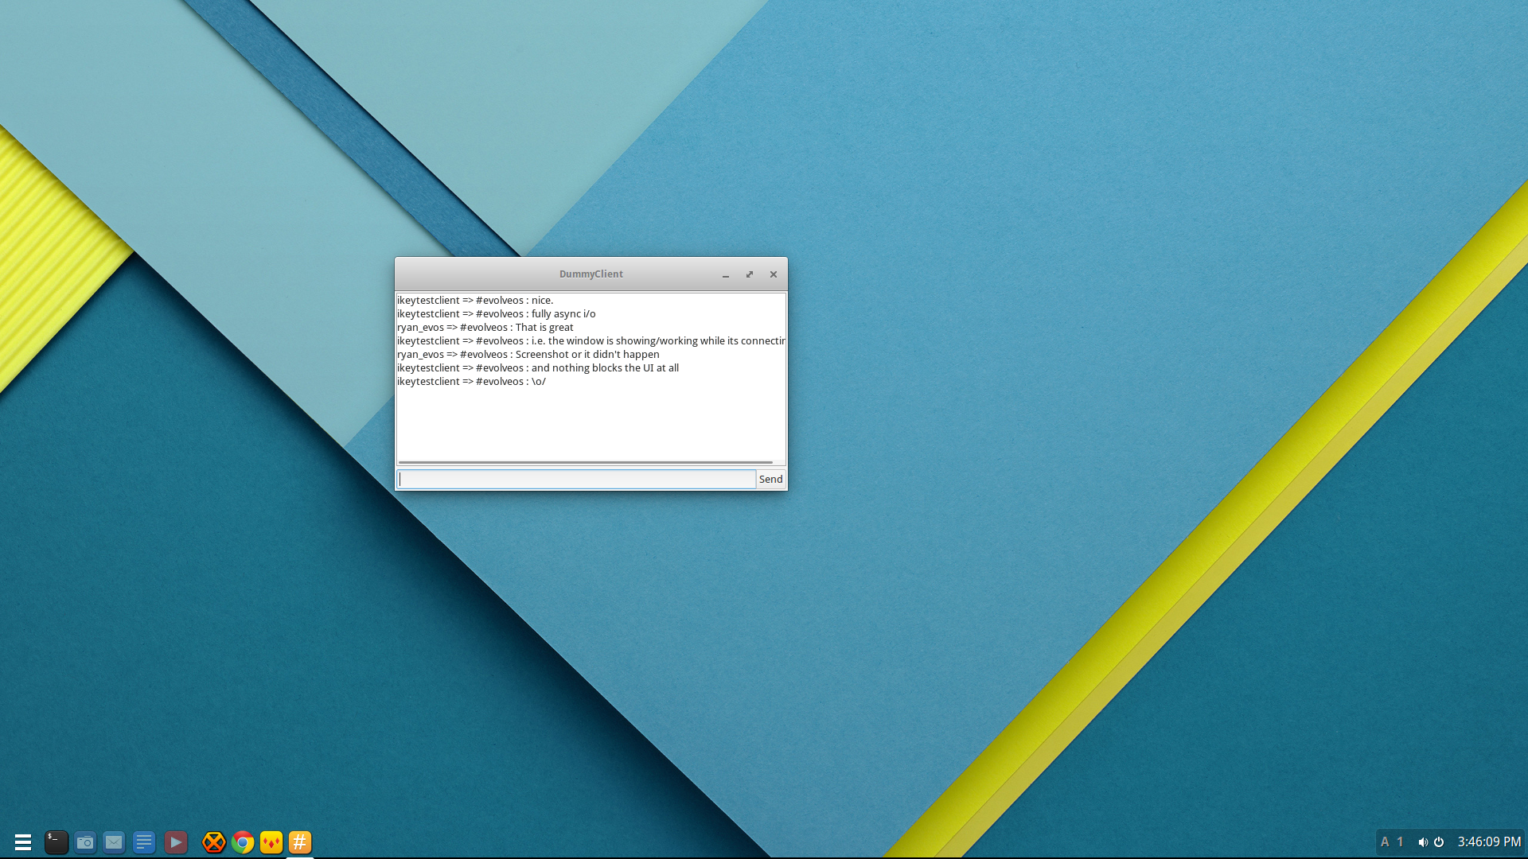Image resolution: width=1528 pixels, height=859 pixels.
Task: Launch the terminal from the panel
Action: coord(56,842)
